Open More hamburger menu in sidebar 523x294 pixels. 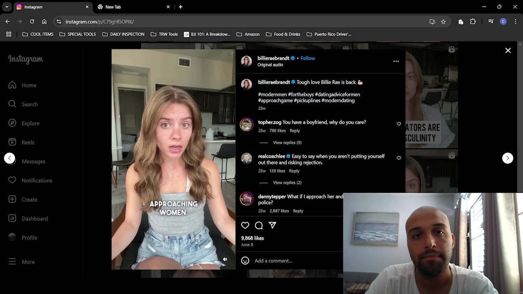[x=22, y=262]
